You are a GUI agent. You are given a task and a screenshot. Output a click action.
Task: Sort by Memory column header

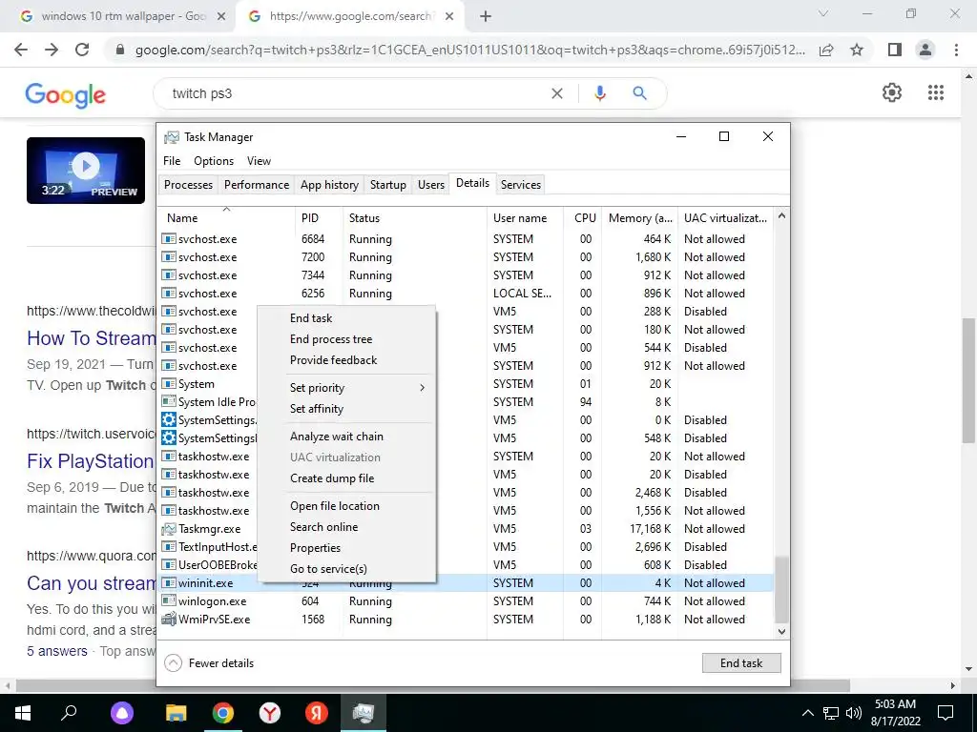(x=640, y=218)
